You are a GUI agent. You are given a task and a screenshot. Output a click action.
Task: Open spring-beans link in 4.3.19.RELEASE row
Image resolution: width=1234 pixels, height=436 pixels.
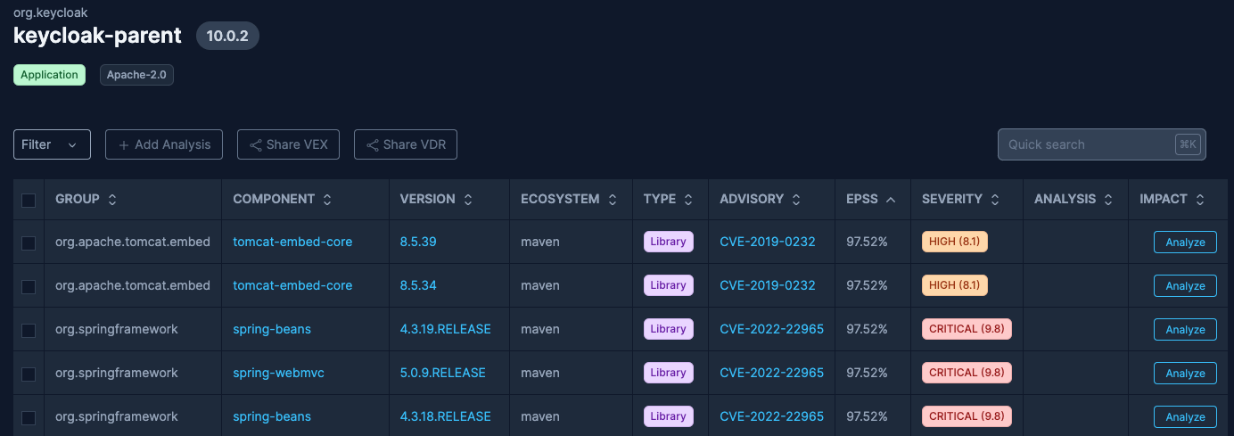[x=272, y=329]
